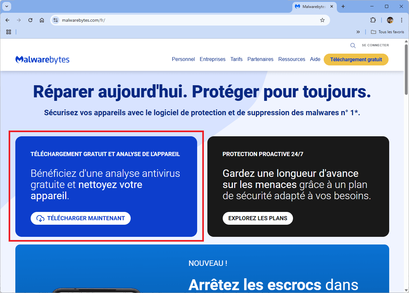Go to browser home page icon
The image size is (409, 293).
tap(42, 20)
